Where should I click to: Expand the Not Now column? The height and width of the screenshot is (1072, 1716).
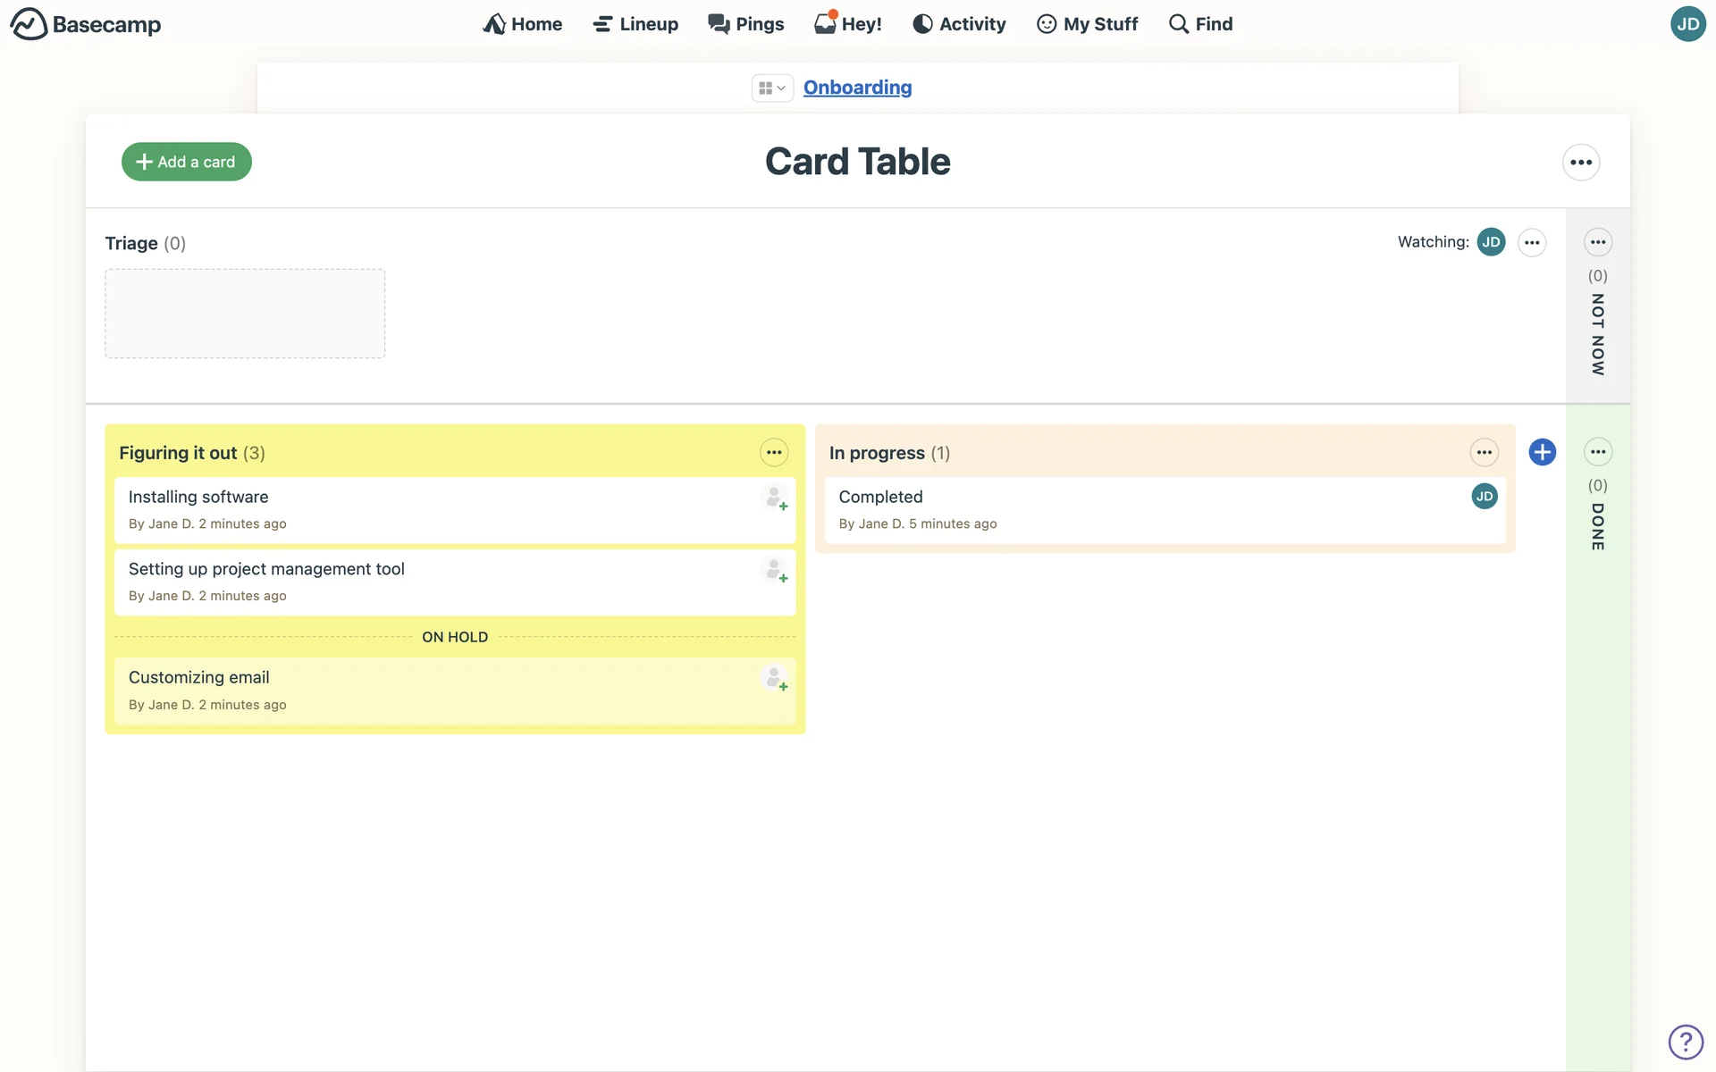coord(1597,334)
